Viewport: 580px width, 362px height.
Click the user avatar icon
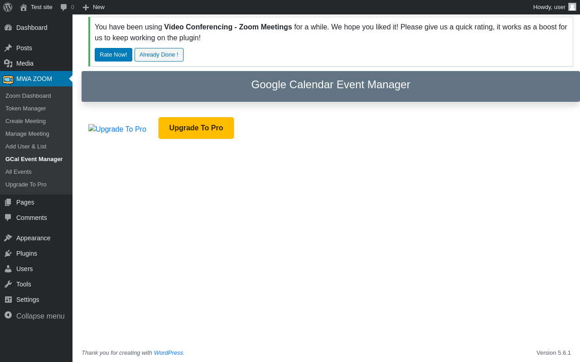pos(572,7)
